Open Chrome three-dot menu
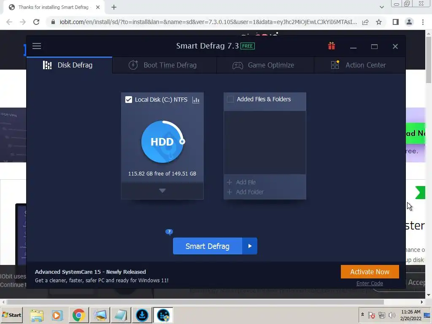This screenshot has height=324, width=432. [423, 22]
